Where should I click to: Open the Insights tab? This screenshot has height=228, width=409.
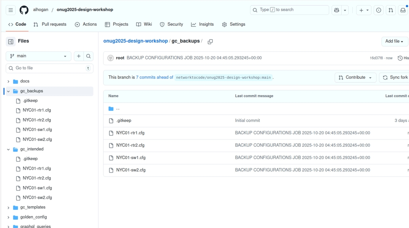click(x=202, y=24)
